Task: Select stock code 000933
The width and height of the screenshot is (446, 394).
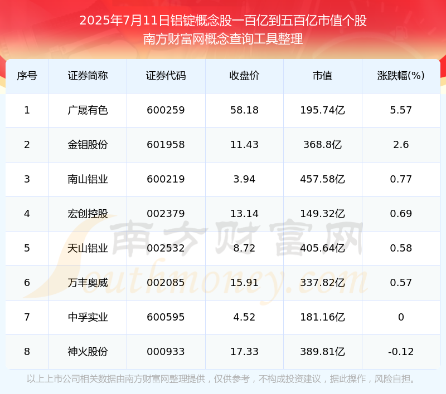Action: tap(166, 352)
